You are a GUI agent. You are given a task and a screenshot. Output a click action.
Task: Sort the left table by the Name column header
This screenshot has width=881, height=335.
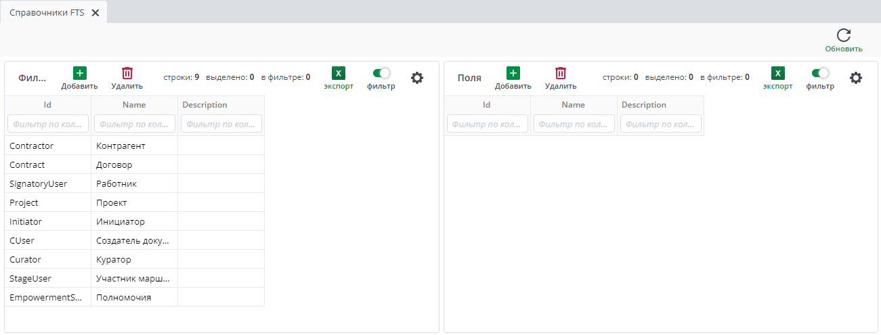click(x=134, y=105)
